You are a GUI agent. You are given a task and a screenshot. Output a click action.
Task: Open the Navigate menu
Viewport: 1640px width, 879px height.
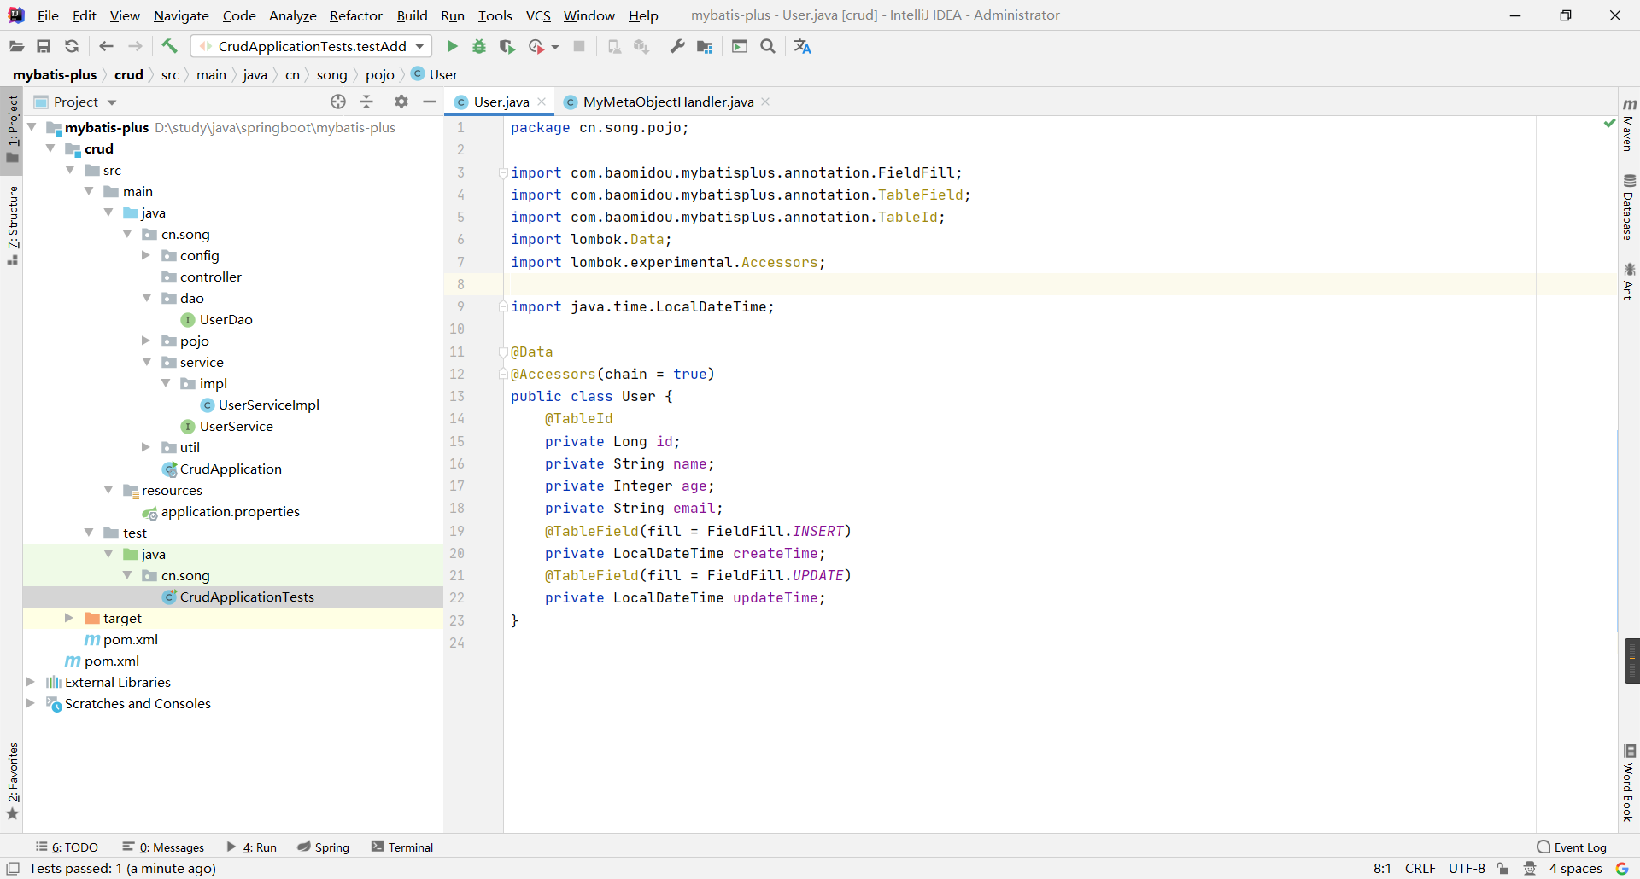[x=181, y=15]
